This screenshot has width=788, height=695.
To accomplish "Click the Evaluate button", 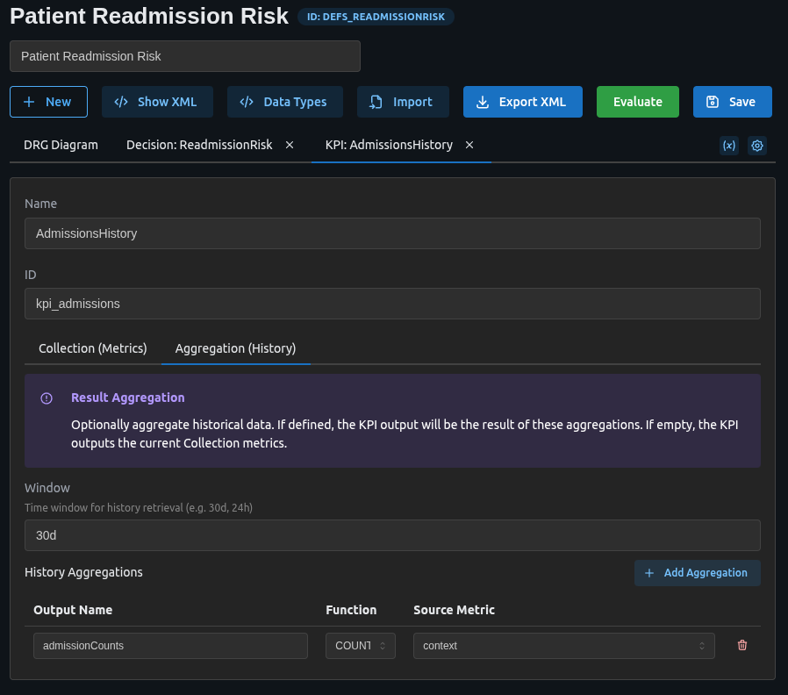I will coord(637,101).
